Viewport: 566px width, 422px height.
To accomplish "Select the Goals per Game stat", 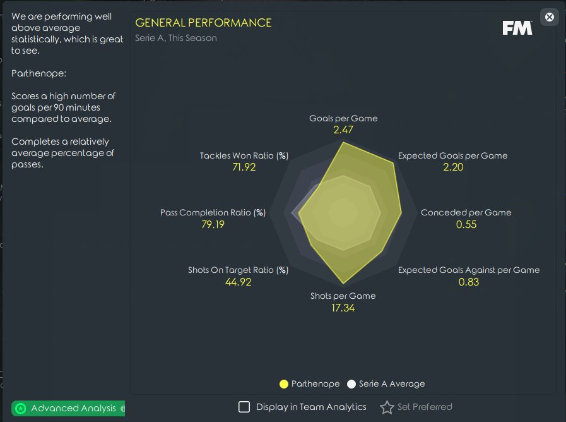I will pyautogui.click(x=343, y=124).
